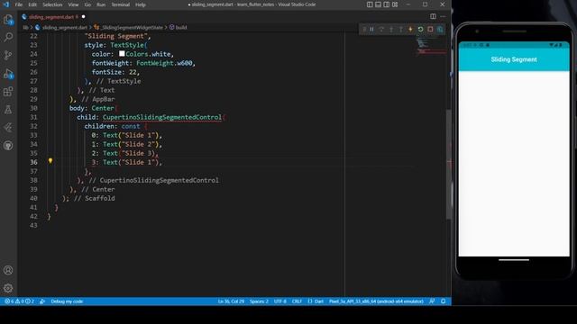Click the feedback icon beside the bell

432,301
